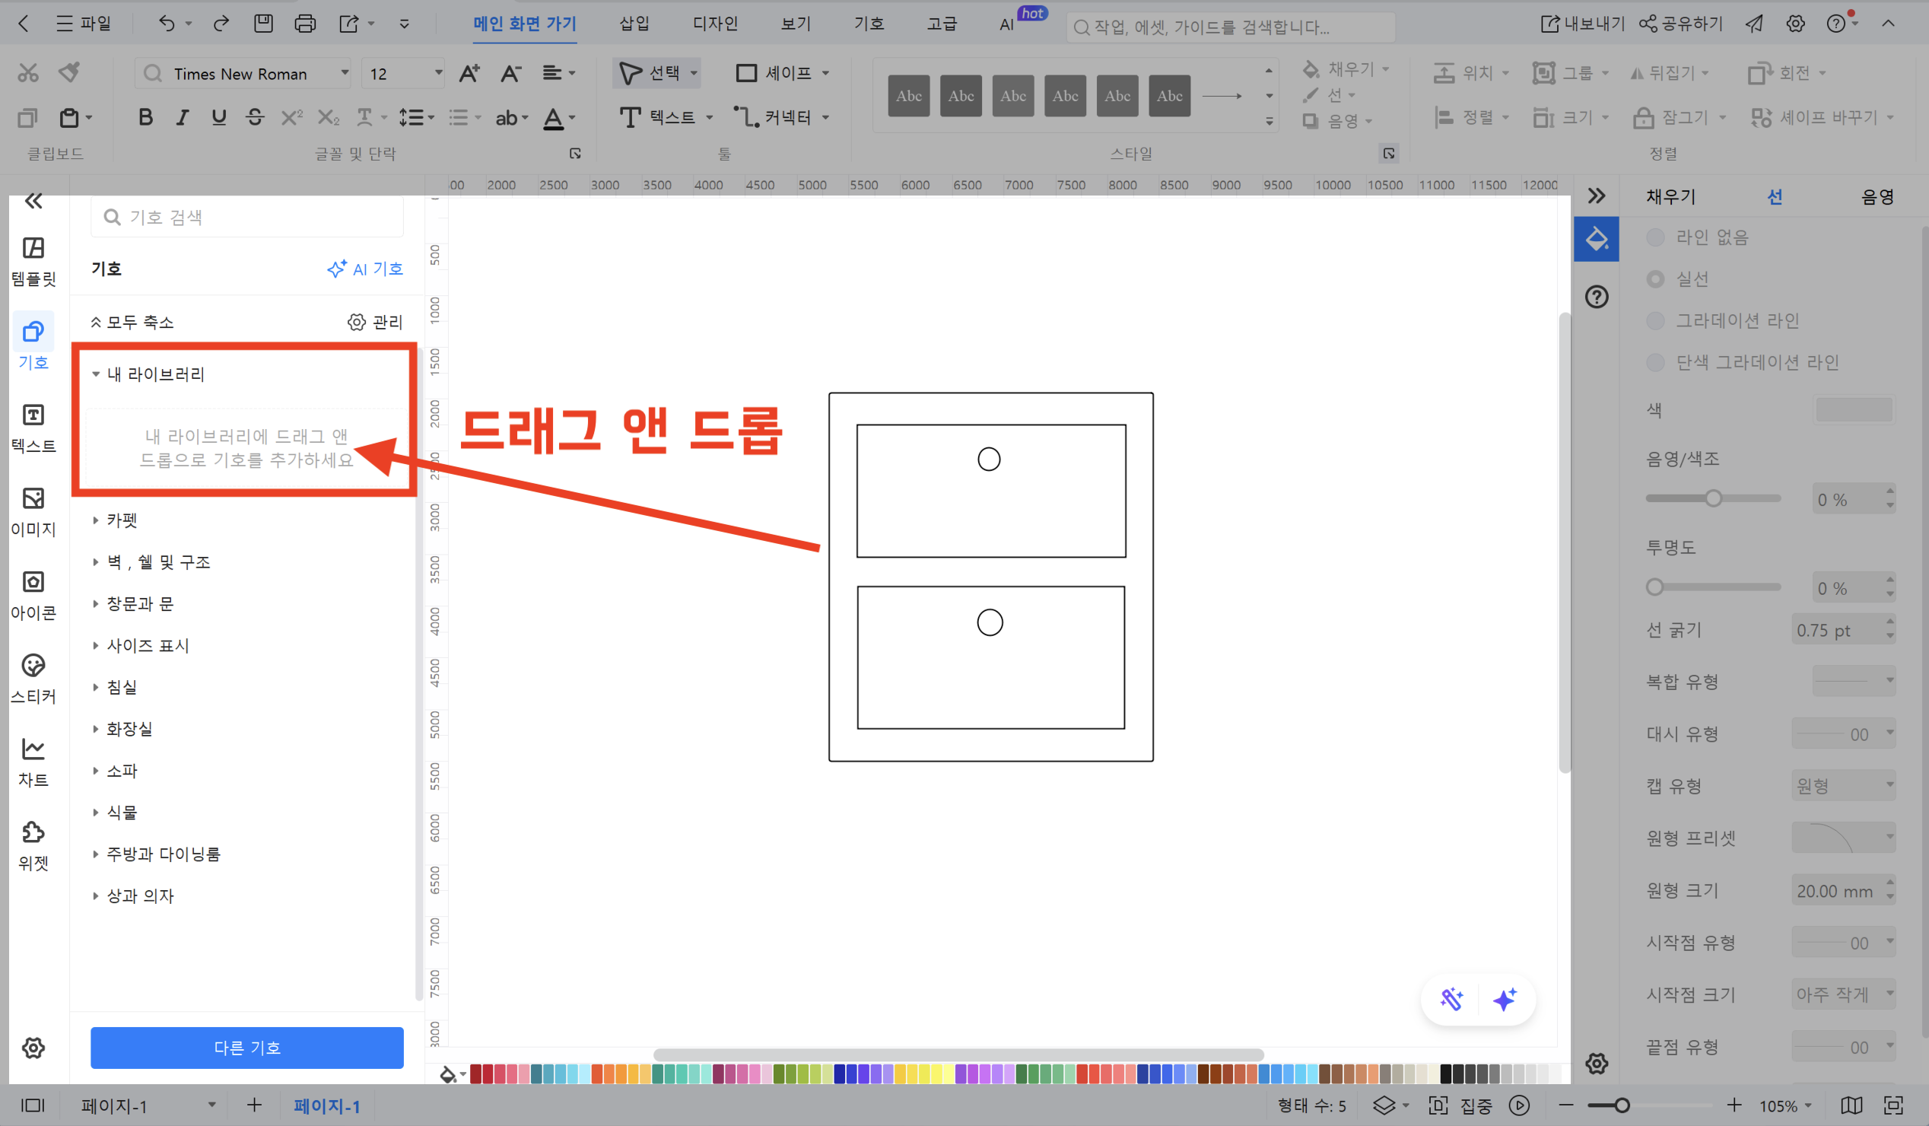Open the Times New Roman font dropdown
1929x1126 pixels.
(344, 73)
